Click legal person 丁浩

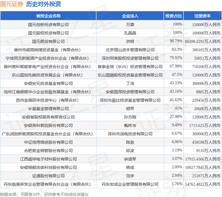(x=130, y=83)
